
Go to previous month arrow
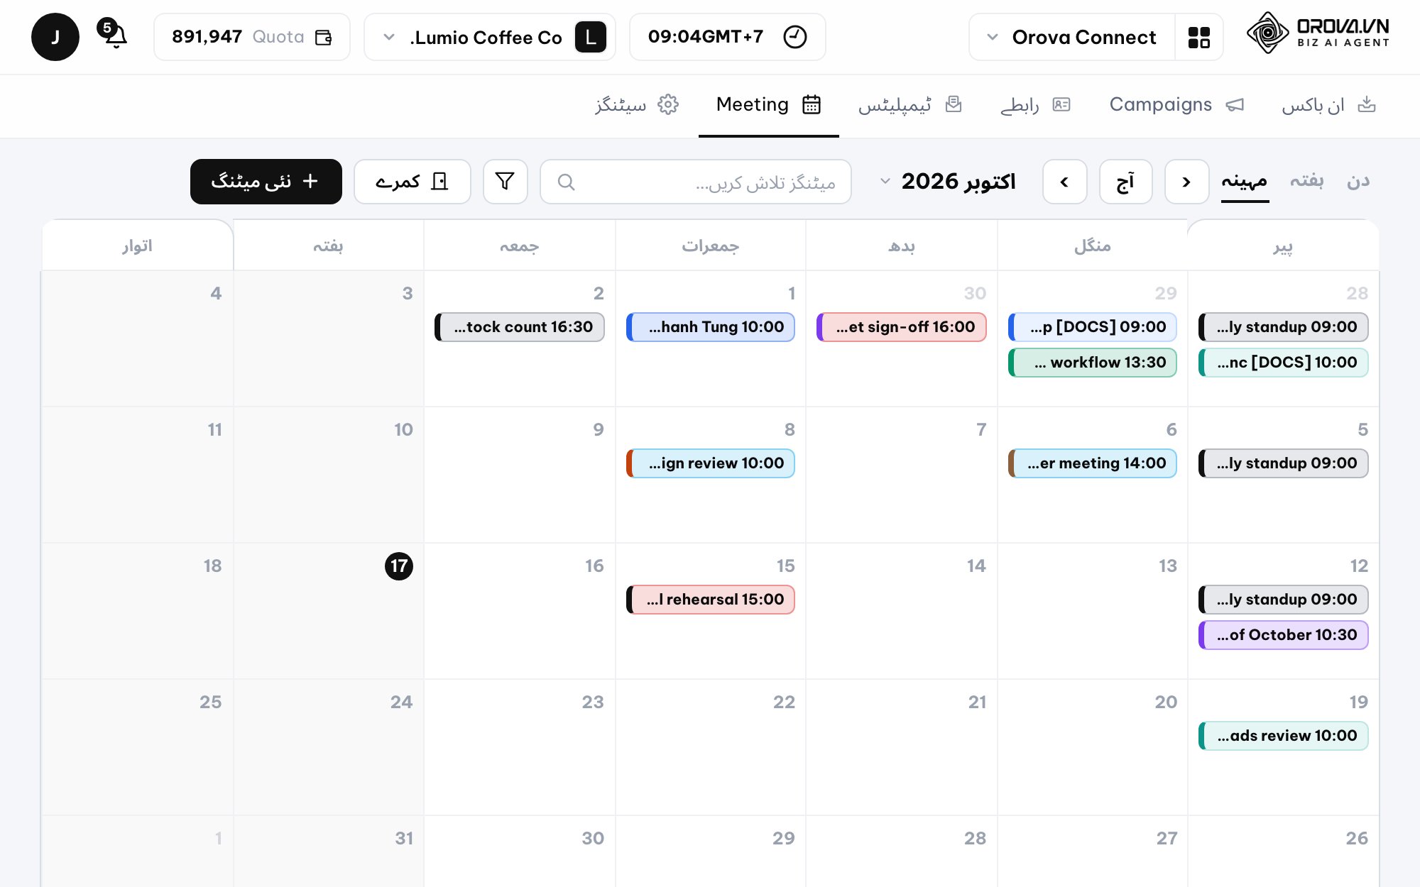pos(1186,182)
